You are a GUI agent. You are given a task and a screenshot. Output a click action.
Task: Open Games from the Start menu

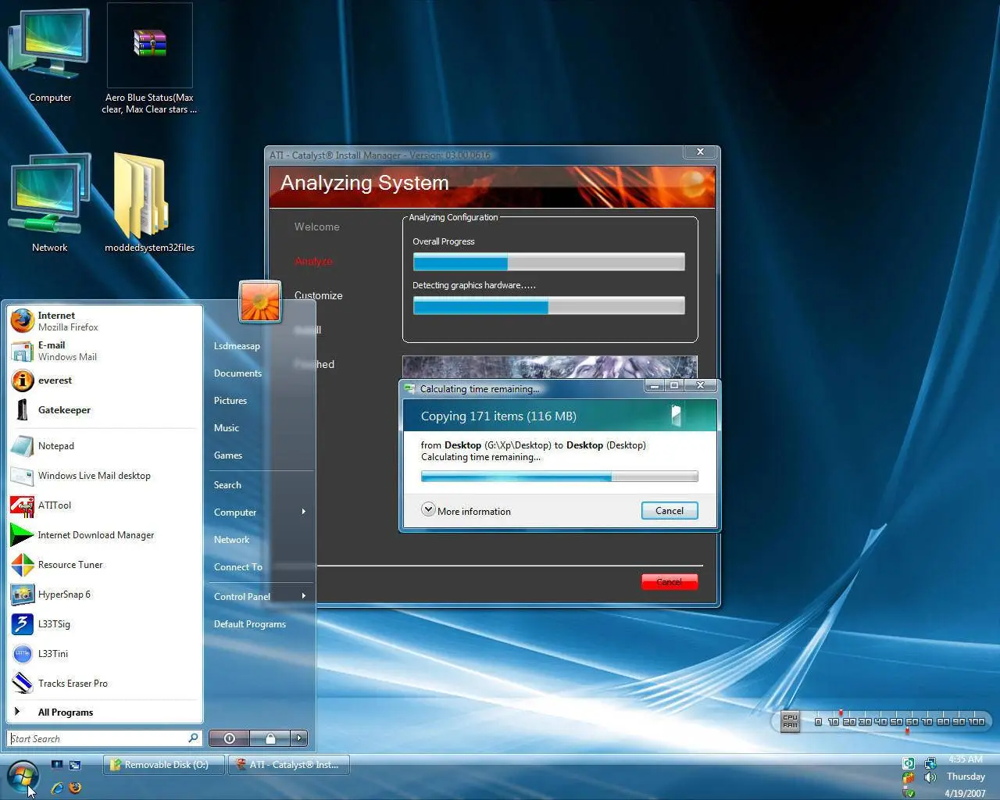[x=261, y=455]
